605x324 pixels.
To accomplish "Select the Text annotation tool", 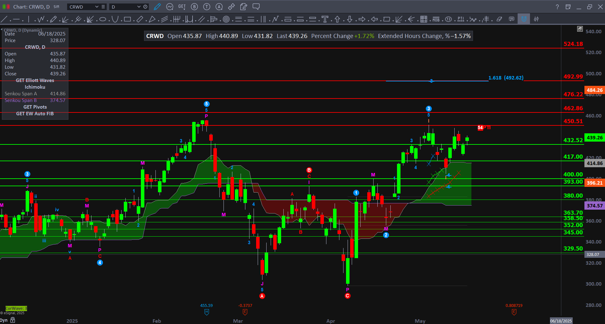I will [325, 19].
